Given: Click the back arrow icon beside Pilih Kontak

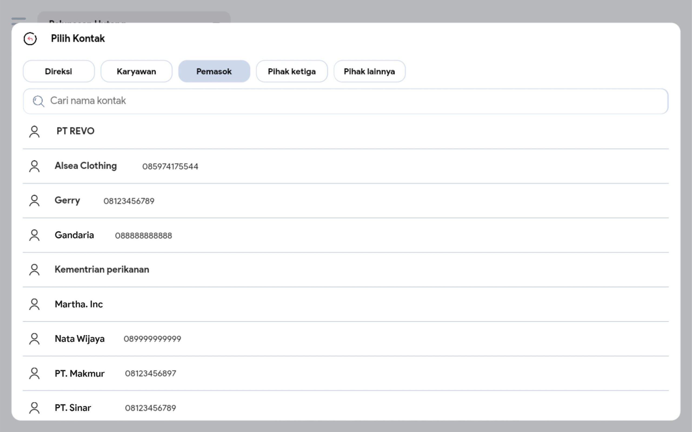Looking at the screenshot, I should [x=30, y=39].
